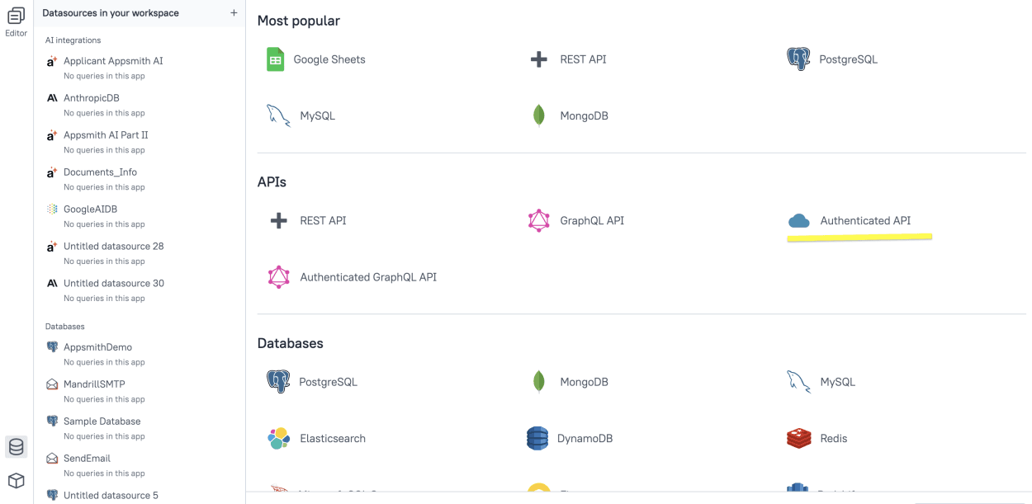
Task: Select the Authenticated API cloud icon
Action: 798,221
